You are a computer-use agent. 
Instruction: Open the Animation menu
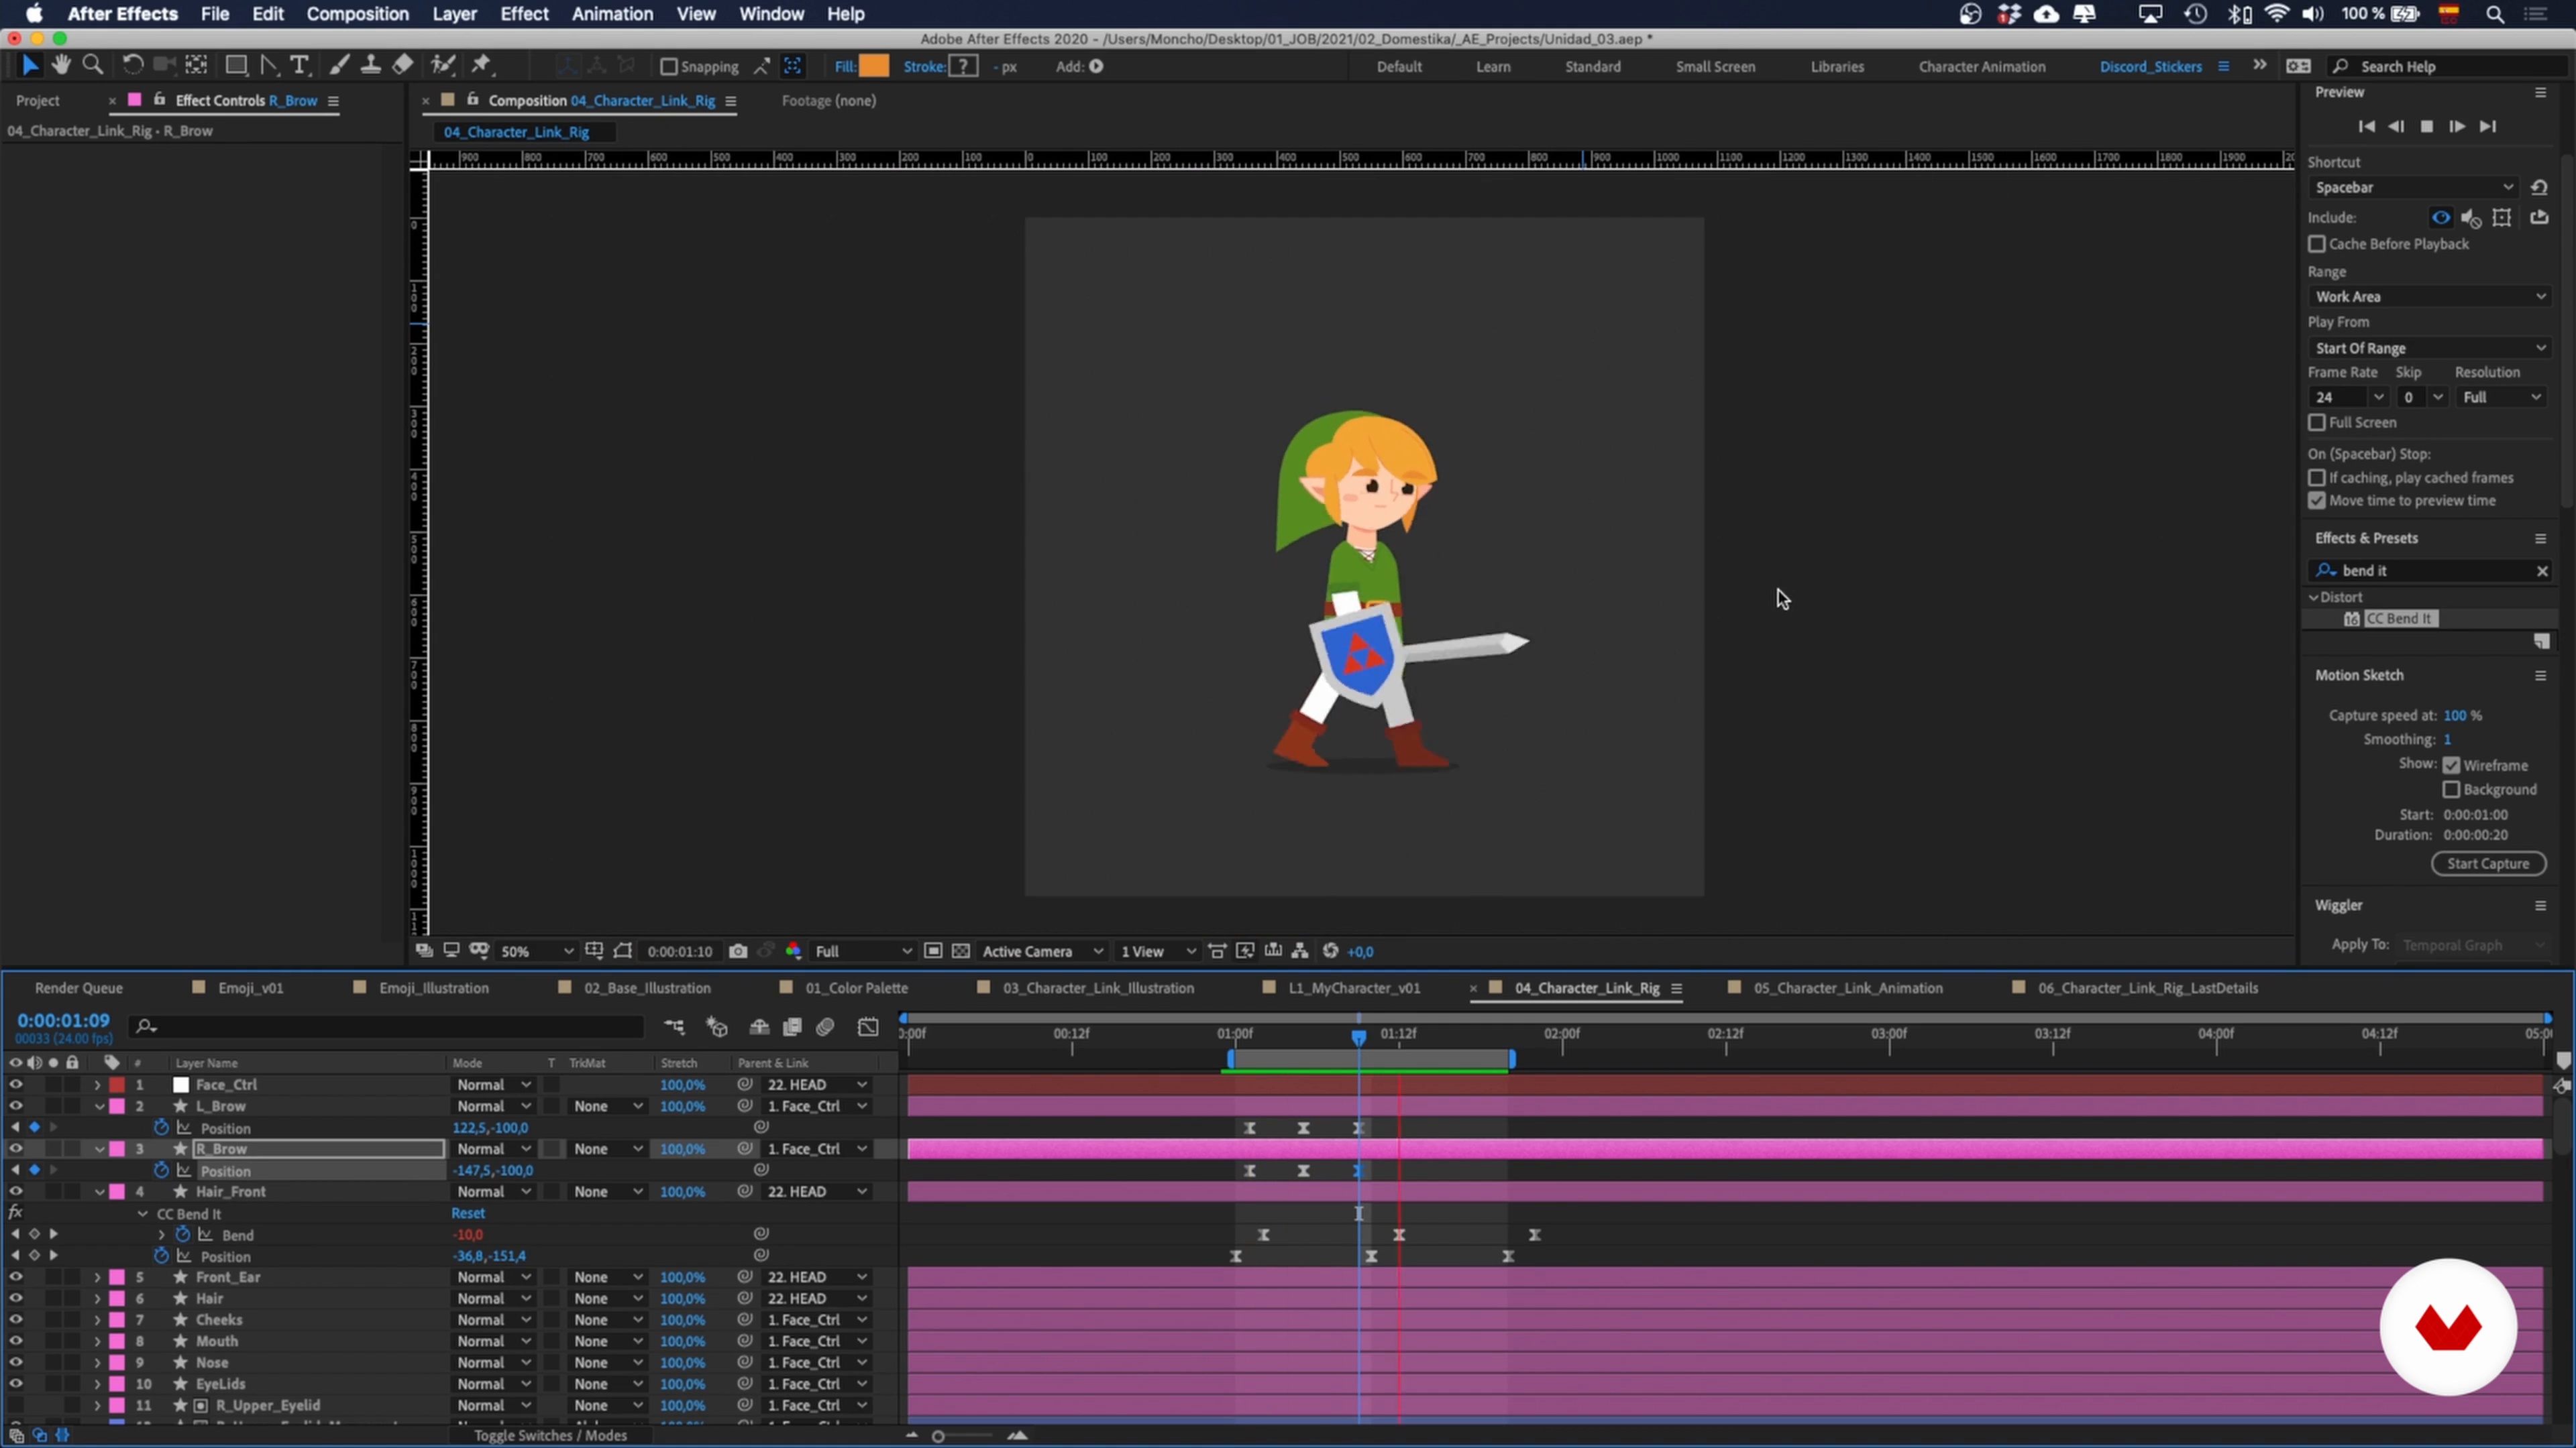(x=612, y=14)
